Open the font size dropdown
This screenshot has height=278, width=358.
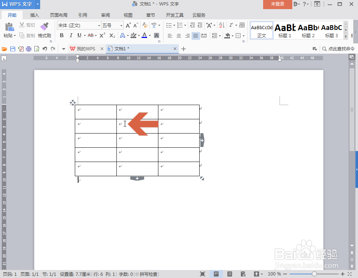[x=121, y=25]
